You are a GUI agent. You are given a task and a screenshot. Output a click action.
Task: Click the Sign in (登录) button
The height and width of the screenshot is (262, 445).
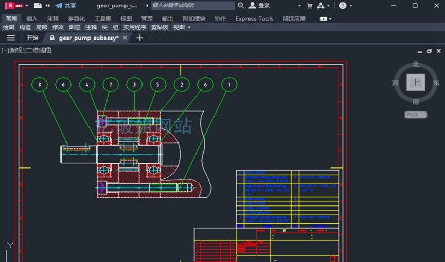pos(259,5)
